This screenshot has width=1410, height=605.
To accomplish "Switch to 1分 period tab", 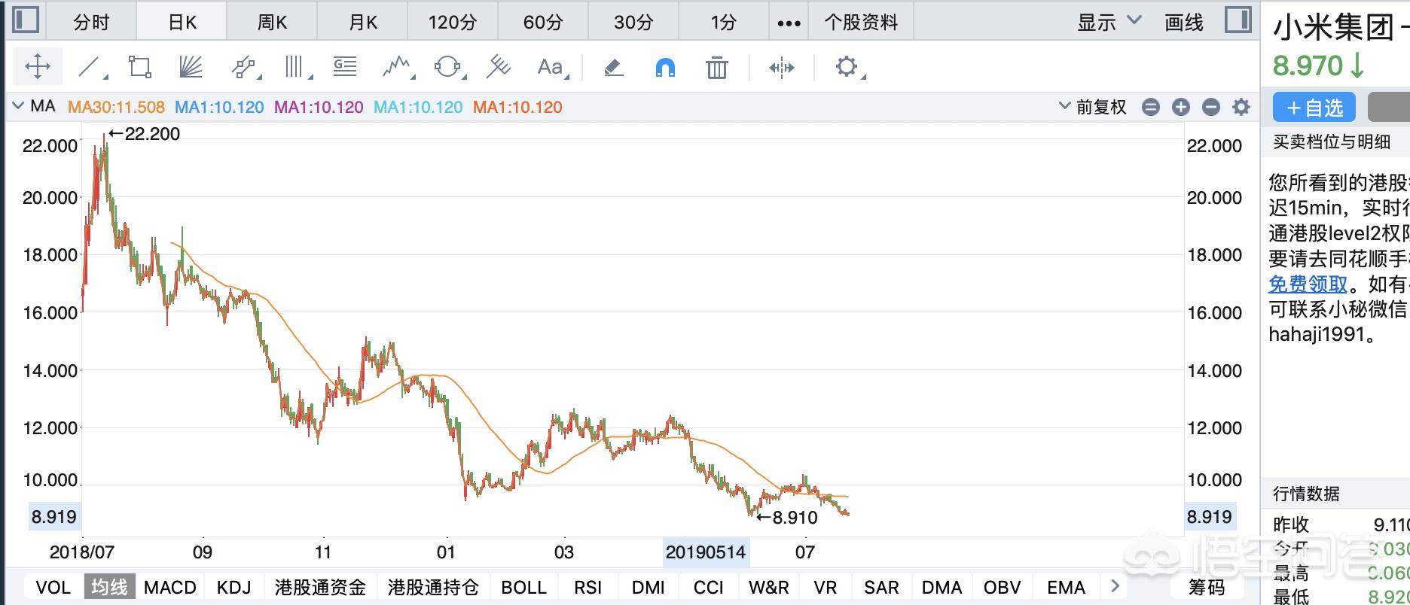I will 724,23.
